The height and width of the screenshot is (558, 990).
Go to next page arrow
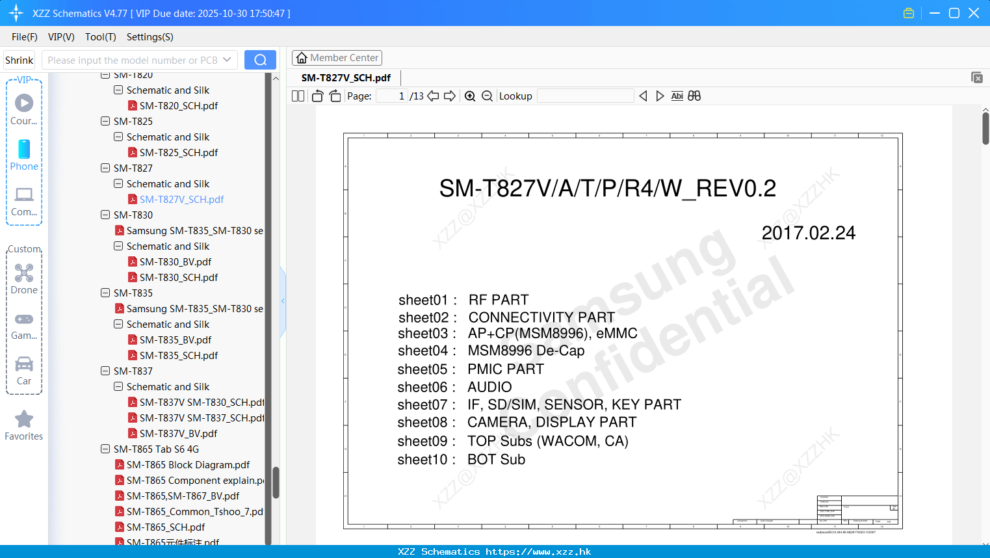click(450, 96)
